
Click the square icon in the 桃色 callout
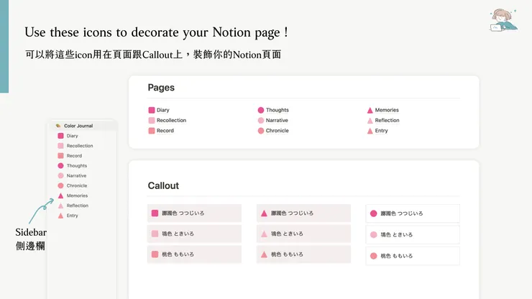[x=155, y=254]
